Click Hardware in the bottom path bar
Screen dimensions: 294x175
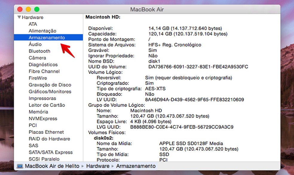click(98, 166)
